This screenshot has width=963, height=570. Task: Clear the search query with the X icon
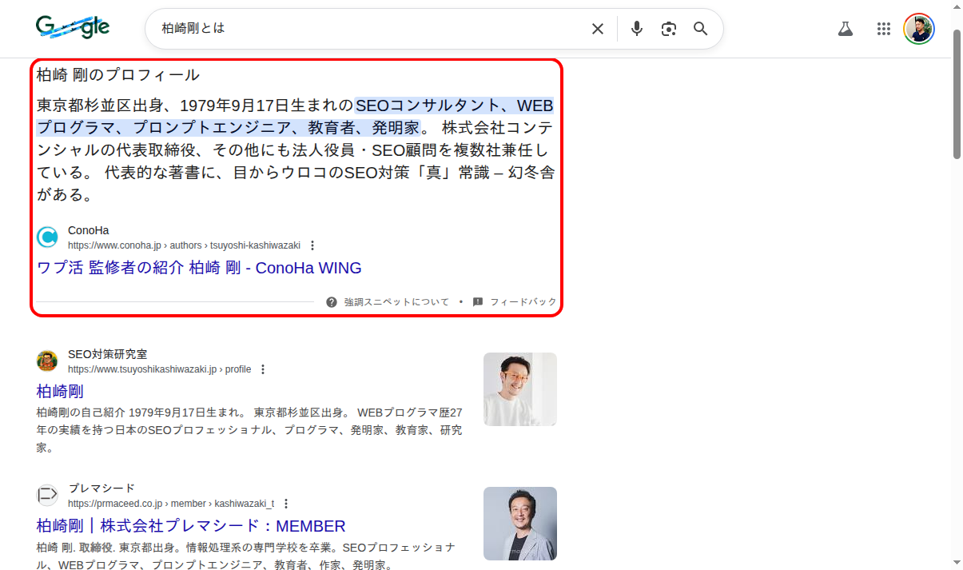(x=597, y=28)
